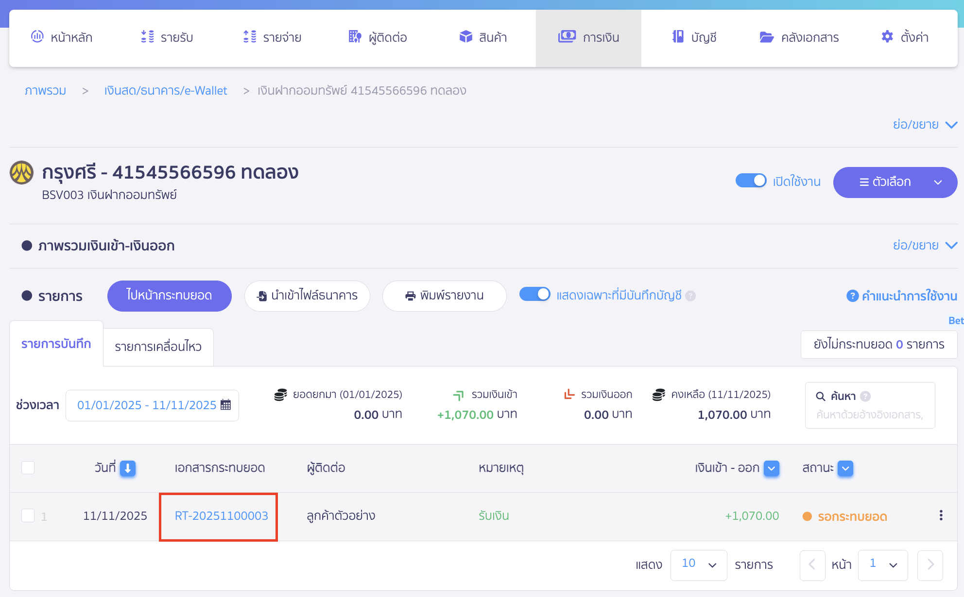Open the แสดง 10 items dropdown
Image resolution: width=964 pixels, height=597 pixels.
click(698, 564)
